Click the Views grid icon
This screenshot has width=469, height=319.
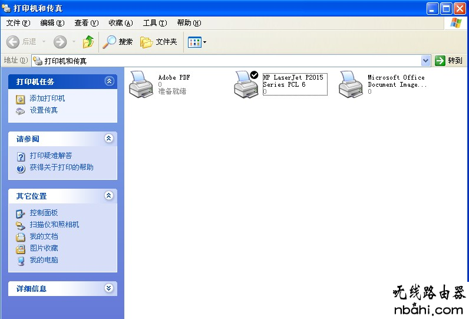click(194, 42)
